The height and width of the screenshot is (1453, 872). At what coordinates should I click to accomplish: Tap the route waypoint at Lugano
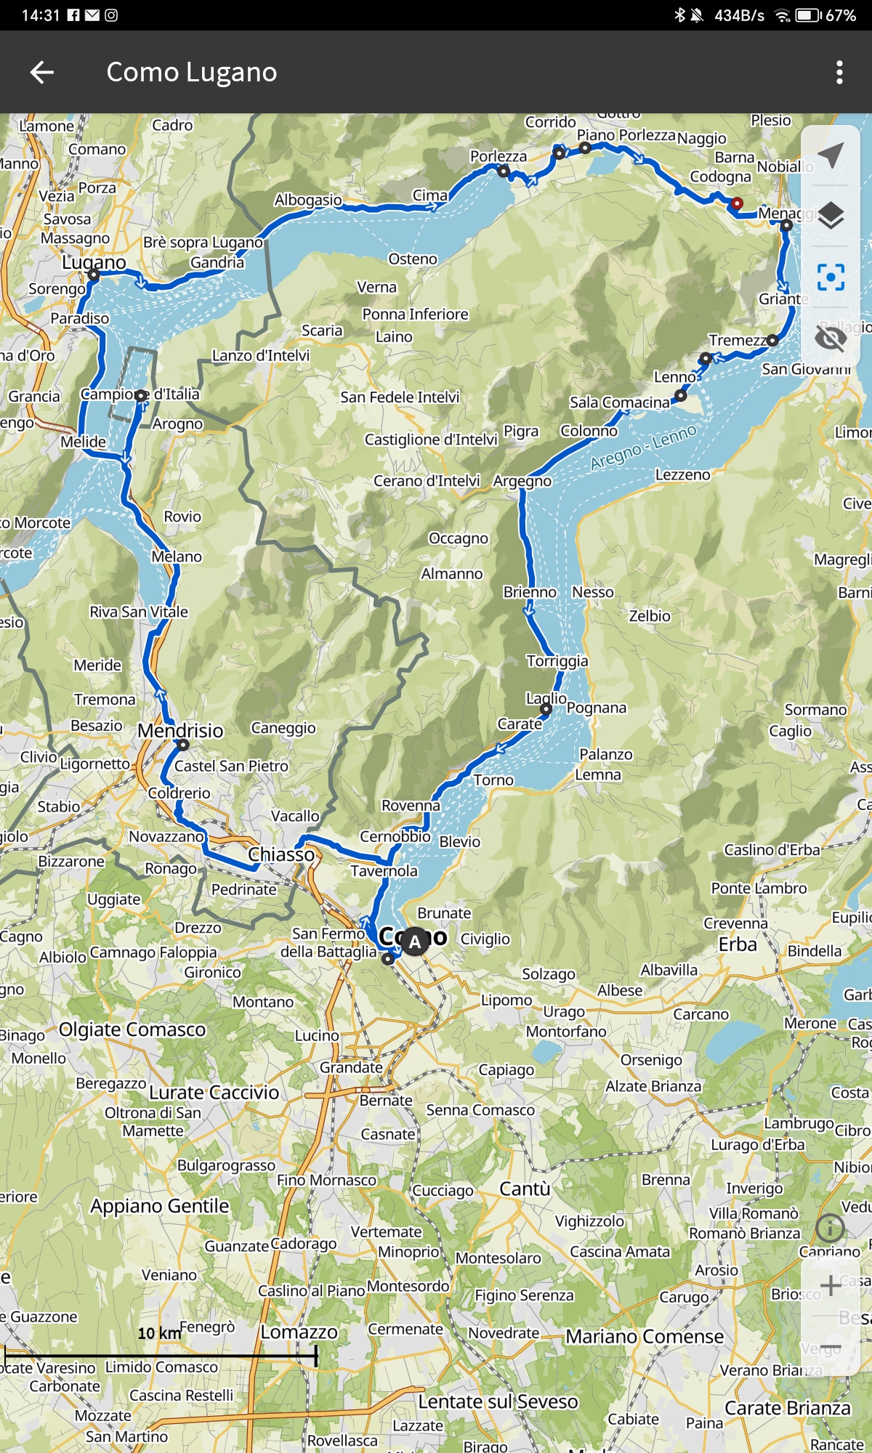94,275
